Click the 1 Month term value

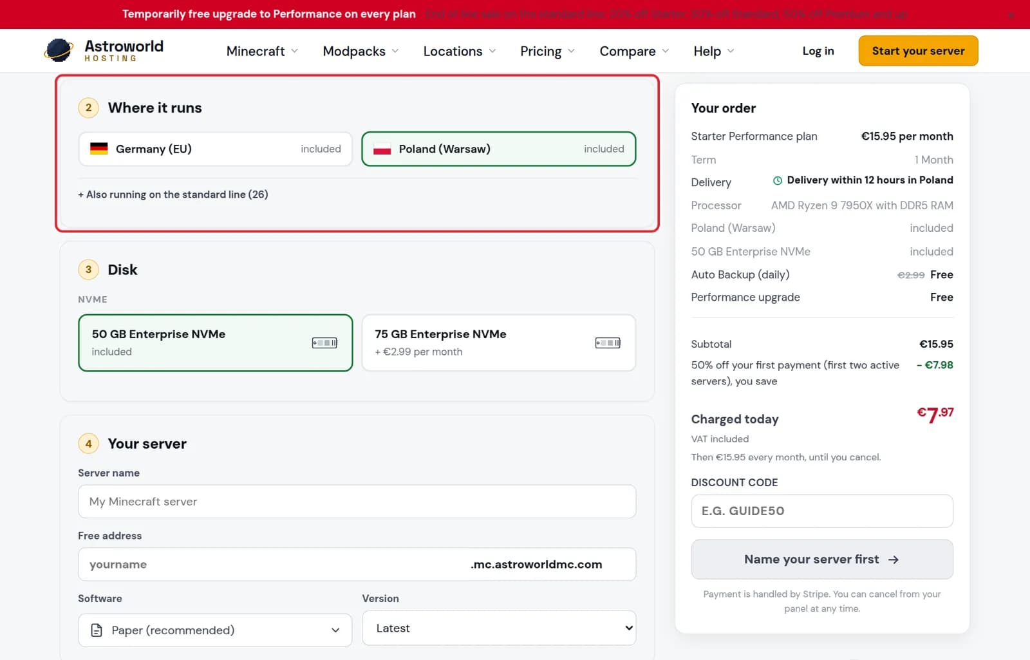[x=933, y=160]
